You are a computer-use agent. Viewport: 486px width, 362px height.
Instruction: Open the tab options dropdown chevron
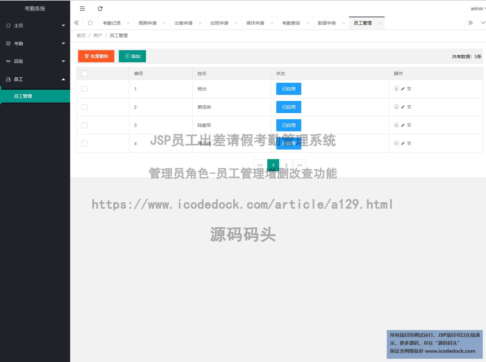[x=483, y=23]
